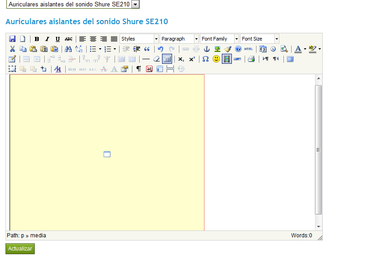Image resolution: width=377 pixels, height=256 pixels.
Task: Print the editor content
Action: (x=251, y=59)
